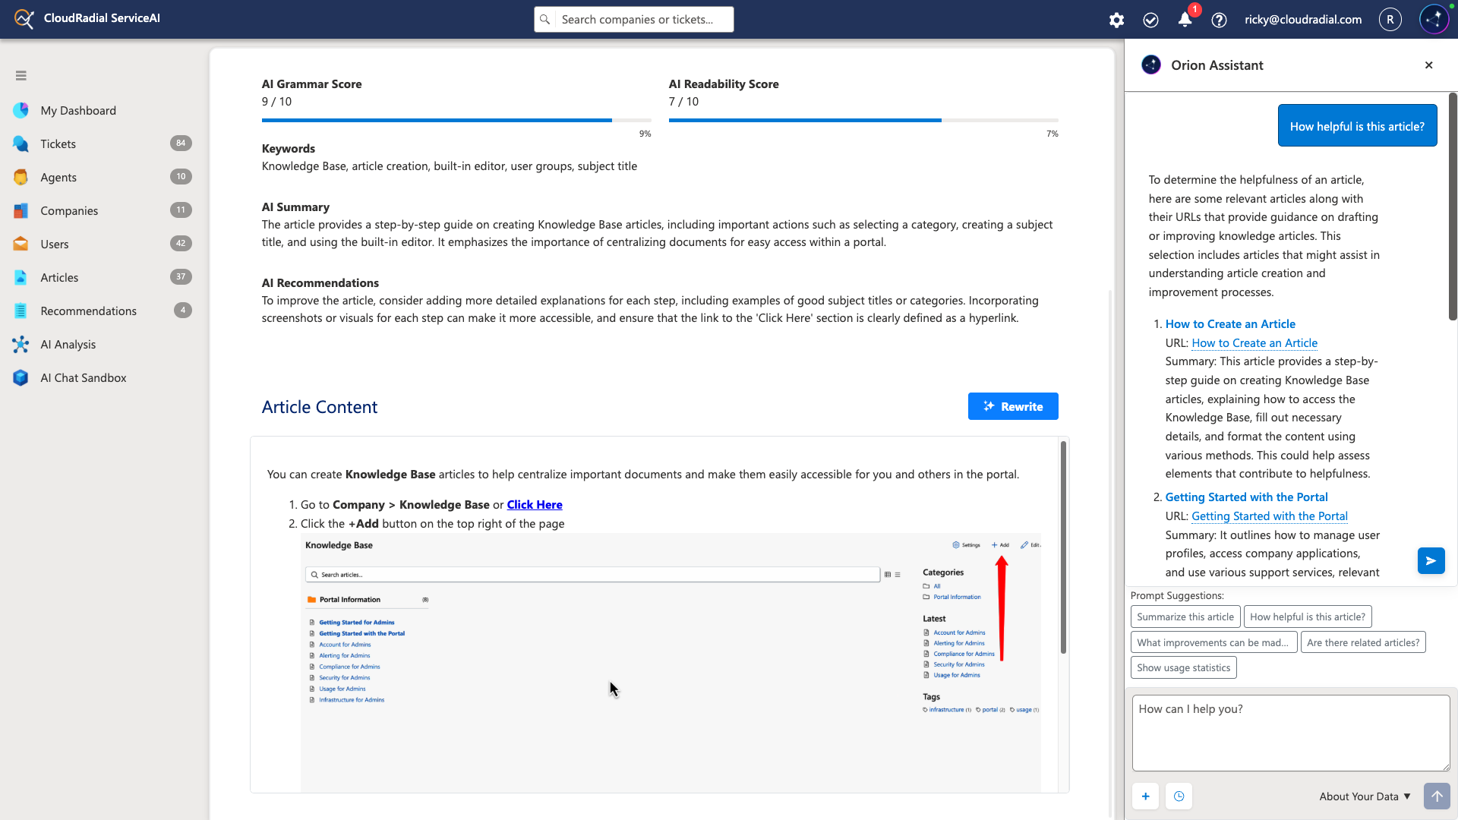This screenshot has height=820, width=1458.
Task: Type in the How can I help you field
Action: pos(1289,731)
